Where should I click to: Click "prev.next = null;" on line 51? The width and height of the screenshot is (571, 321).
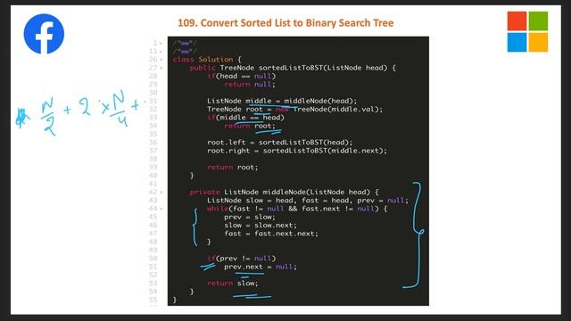click(261, 267)
